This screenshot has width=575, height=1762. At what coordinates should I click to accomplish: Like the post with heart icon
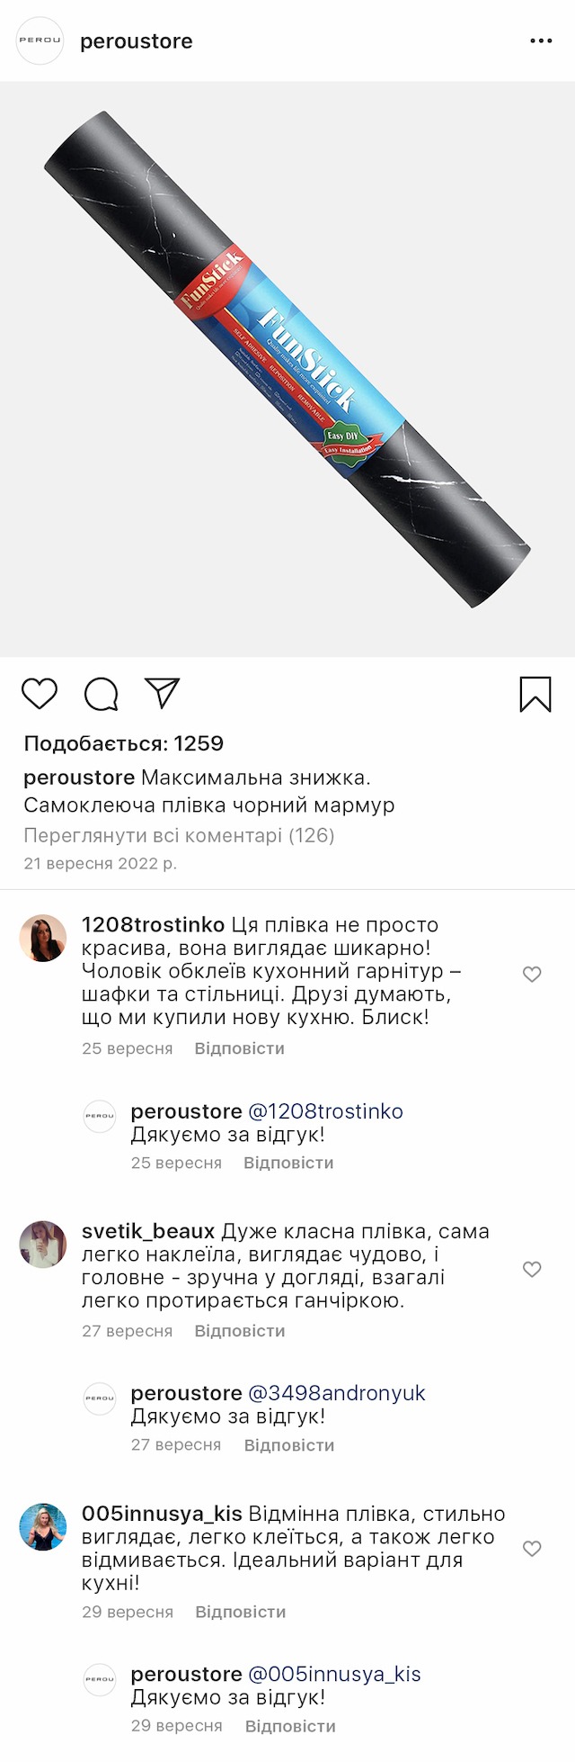point(40,694)
